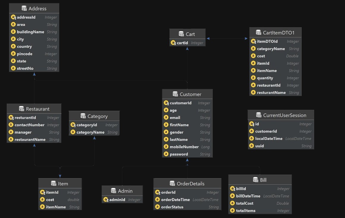Select the Restaurant entity header
Image resolution: width=345 pixels, height=218 pixels.
pyautogui.click(x=34, y=109)
